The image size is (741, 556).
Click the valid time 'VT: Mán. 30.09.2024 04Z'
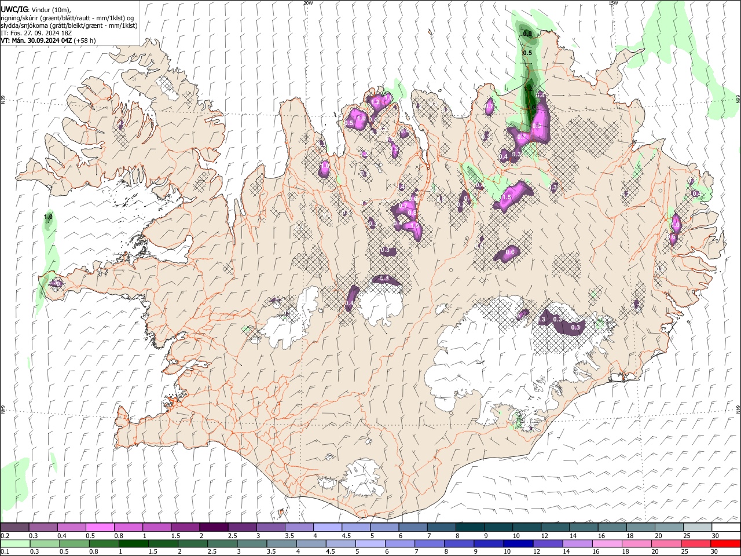pyautogui.click(x=36, y=41)
